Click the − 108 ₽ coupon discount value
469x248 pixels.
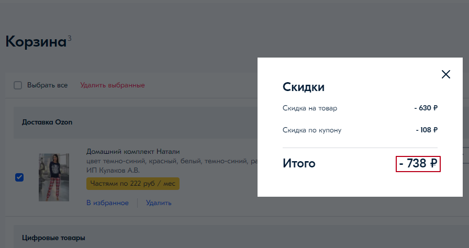[x=426, y=130]
